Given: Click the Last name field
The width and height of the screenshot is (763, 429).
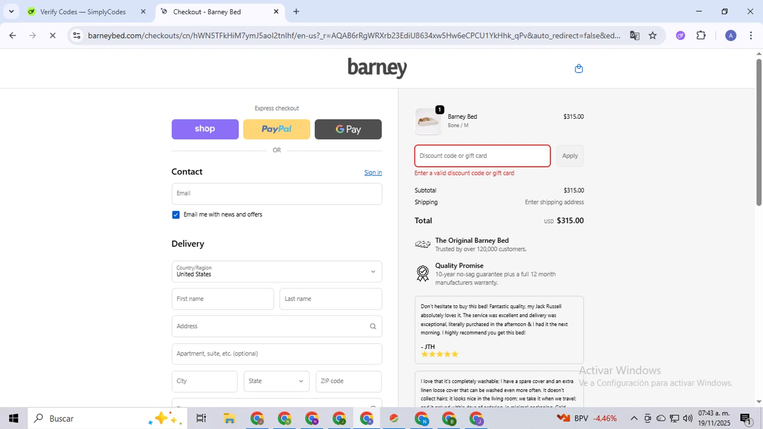Looking at the screenshot, I should tap(331, 299).
